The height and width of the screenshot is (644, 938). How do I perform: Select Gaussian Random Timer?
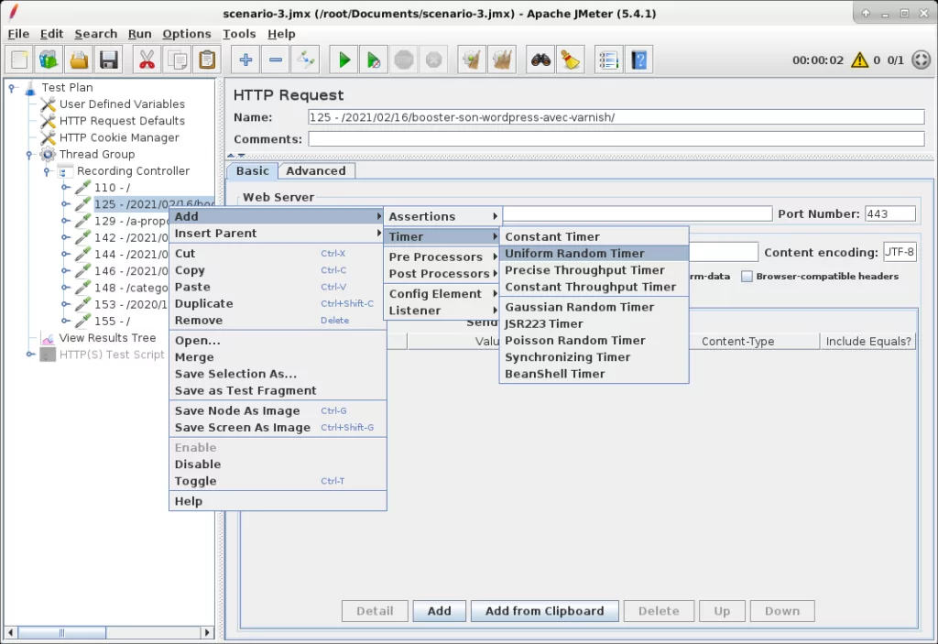[594, 307]
